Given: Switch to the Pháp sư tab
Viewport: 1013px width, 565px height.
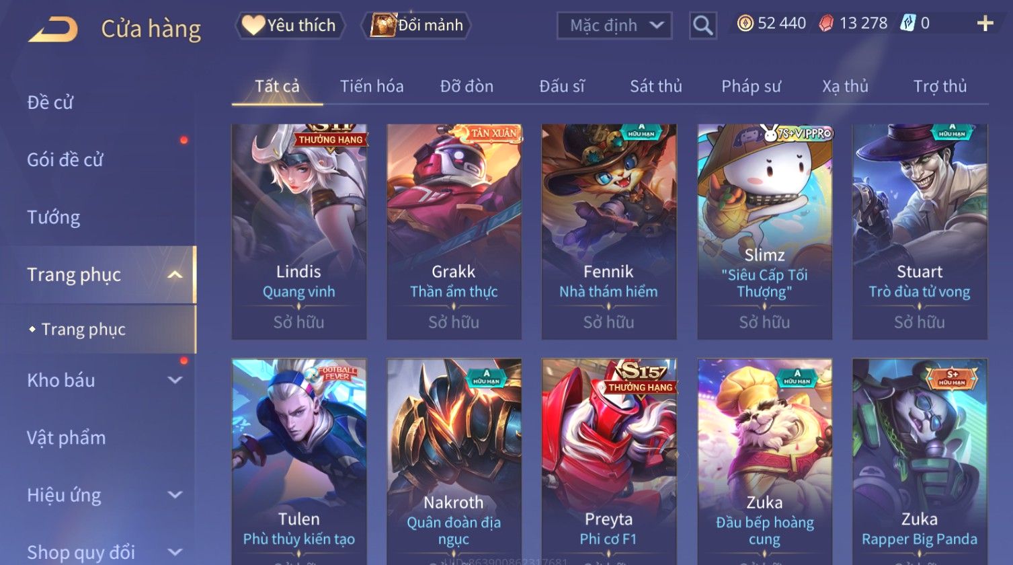Looking at the screenshot, I should [751, 86].
